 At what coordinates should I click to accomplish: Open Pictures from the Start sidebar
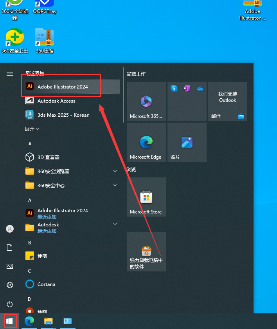coord(10,266)
